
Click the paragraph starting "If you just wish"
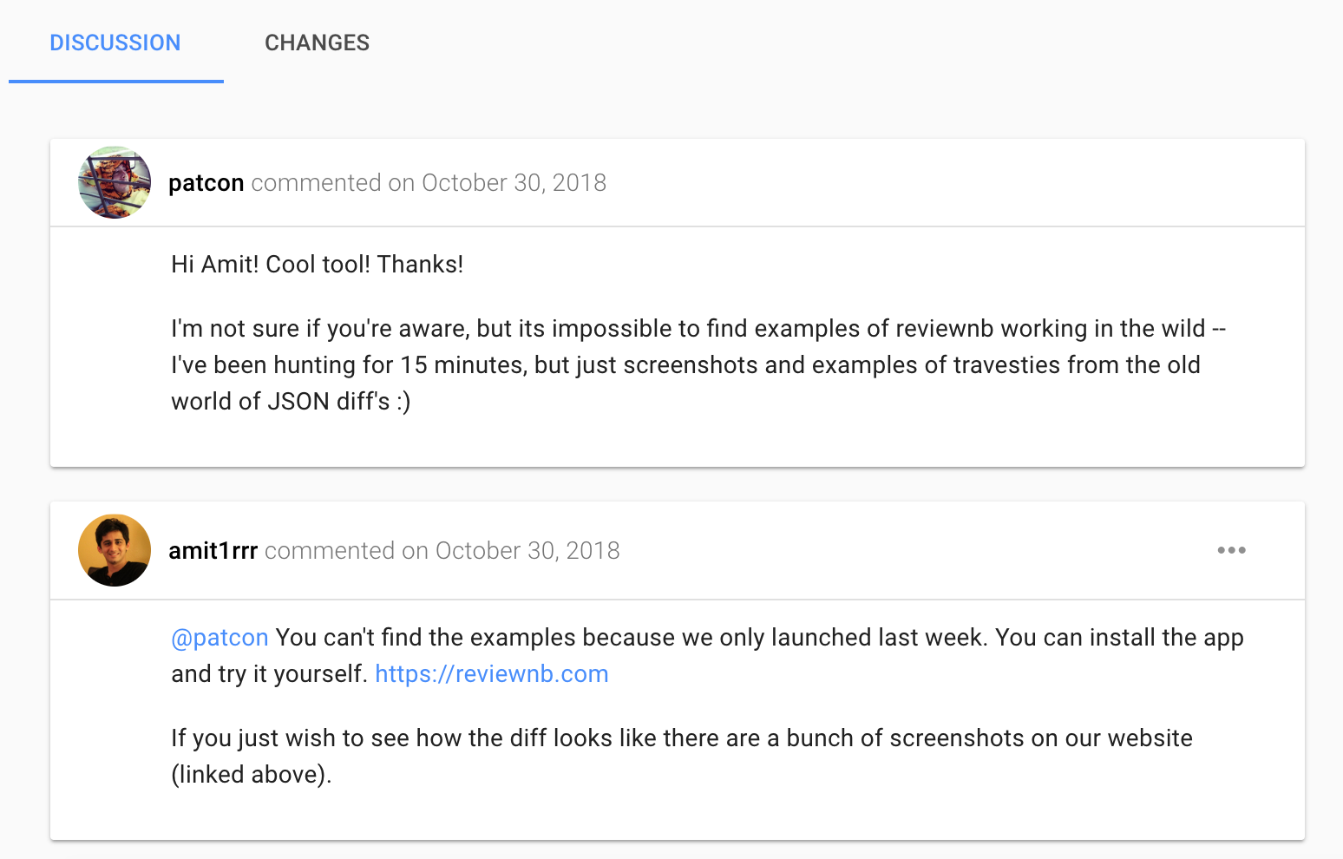tap(681, 738)
